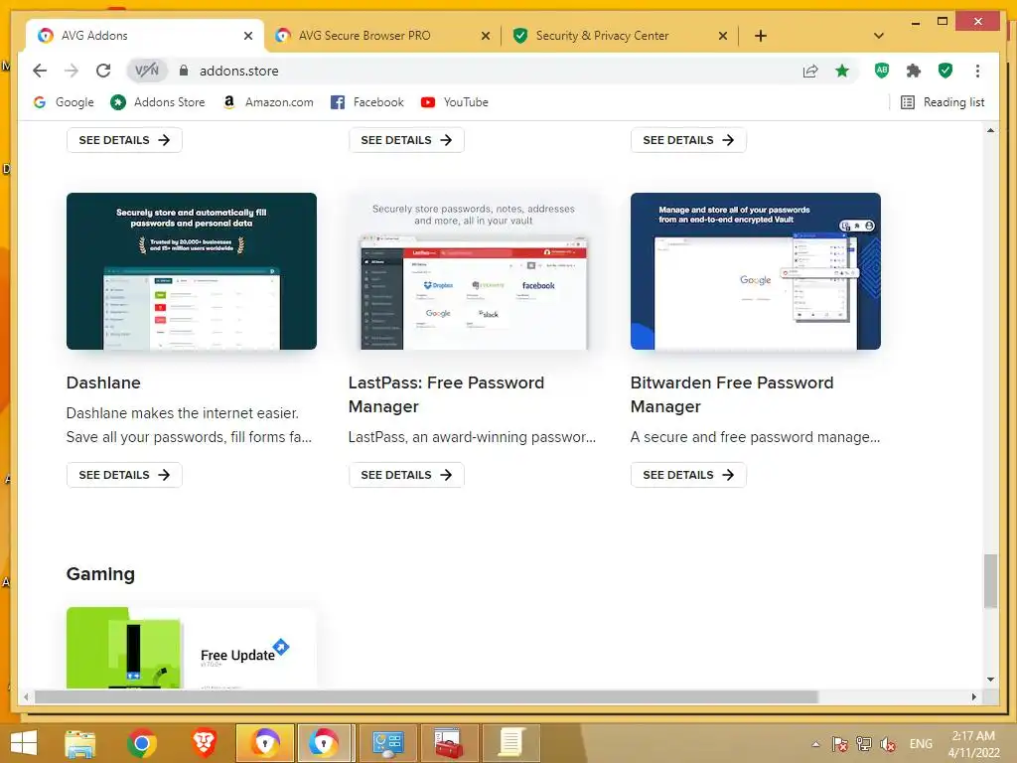
Task: Open the Extensions puzzle piece menu
Action: pyautogui.click(x=914, y=71)
